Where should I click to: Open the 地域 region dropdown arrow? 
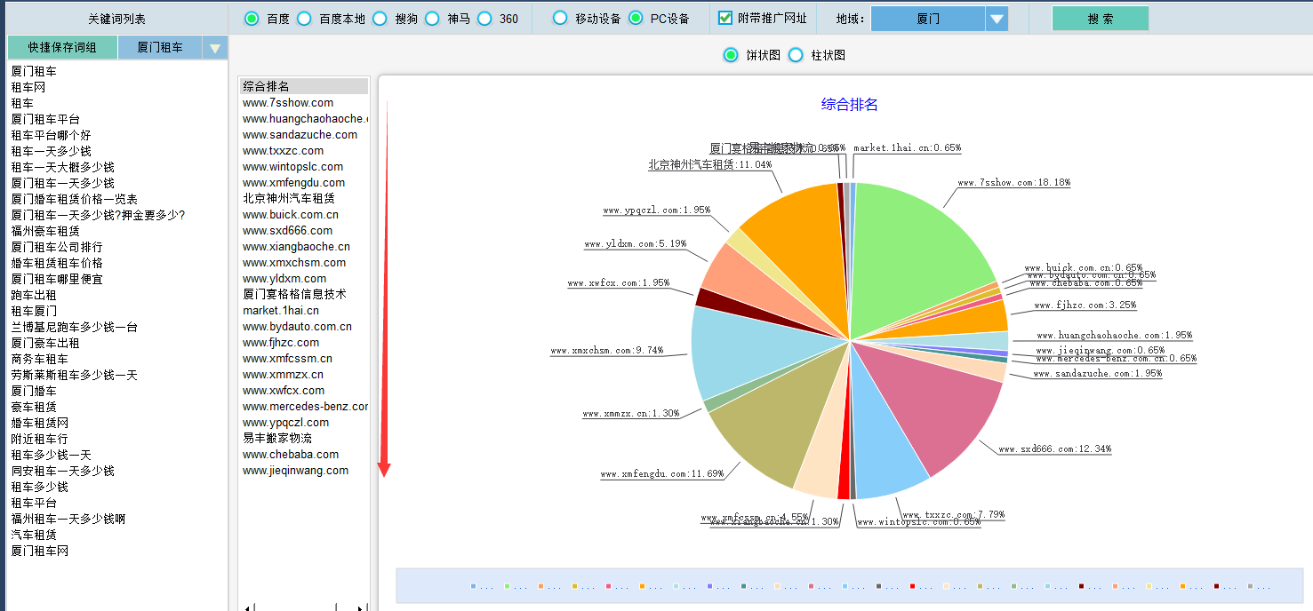pyautogui.click(x=997, y=19)
